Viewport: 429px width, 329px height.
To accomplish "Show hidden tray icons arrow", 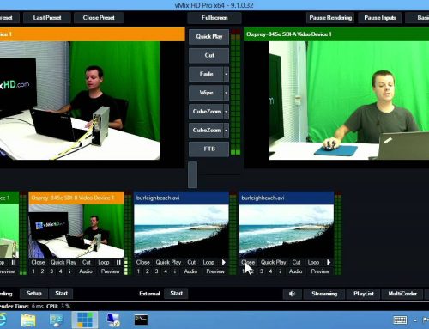I will coord(415,320).
